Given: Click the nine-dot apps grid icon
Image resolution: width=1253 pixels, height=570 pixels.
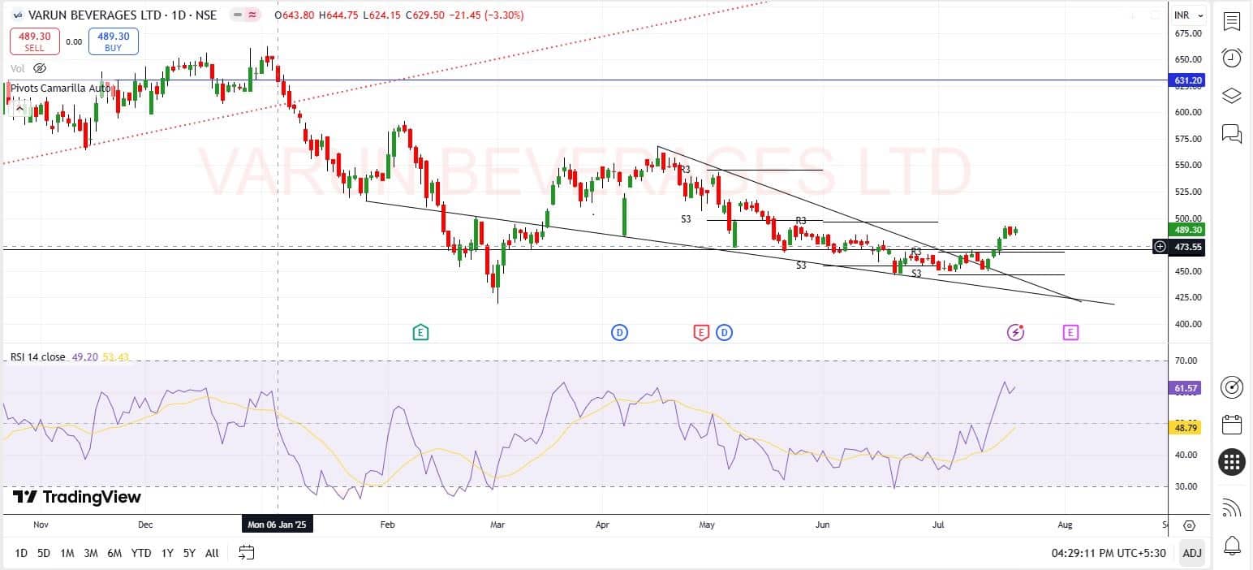Looking at the screenshot, I should point(1231,462).
